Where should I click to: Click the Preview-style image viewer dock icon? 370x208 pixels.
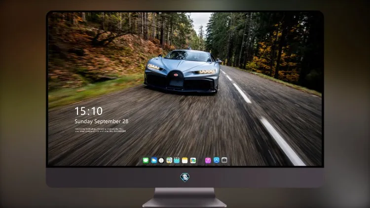tap(169, 161)
